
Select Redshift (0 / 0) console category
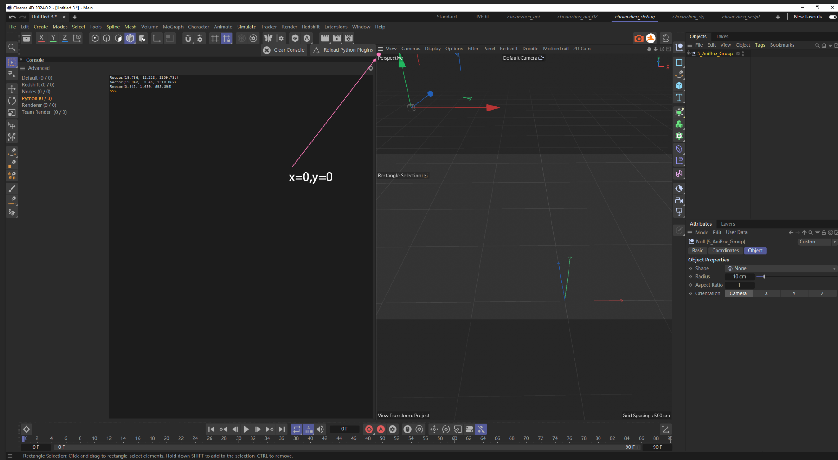pos(38,84)
